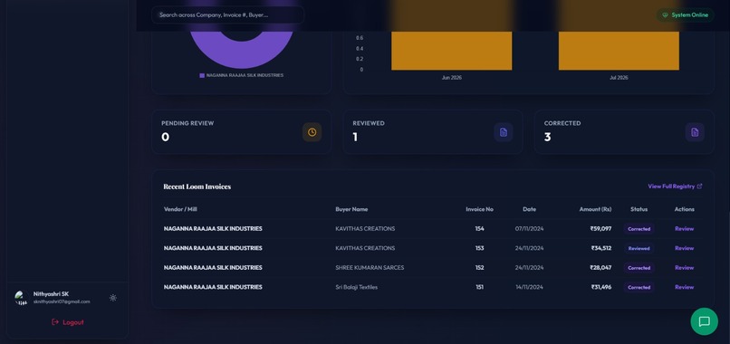Screen dimensions: 730x344
Task: Click the Logout button
Action: [68, 322]
